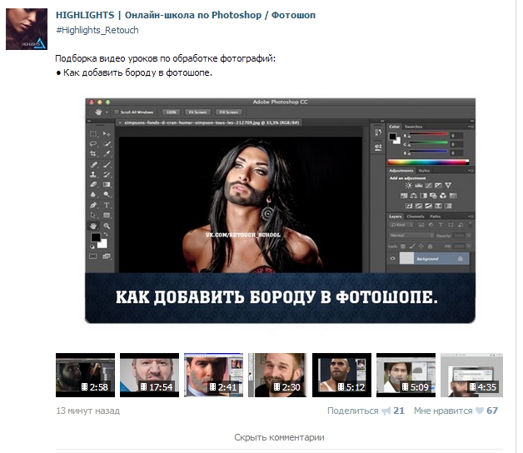Switch to the Swatches tab
Image resolution: width=523 pixels, height=453 pixels.
tap(414, 127)
